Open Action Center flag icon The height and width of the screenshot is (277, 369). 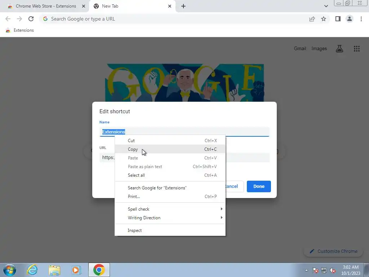tap(315, 270)
